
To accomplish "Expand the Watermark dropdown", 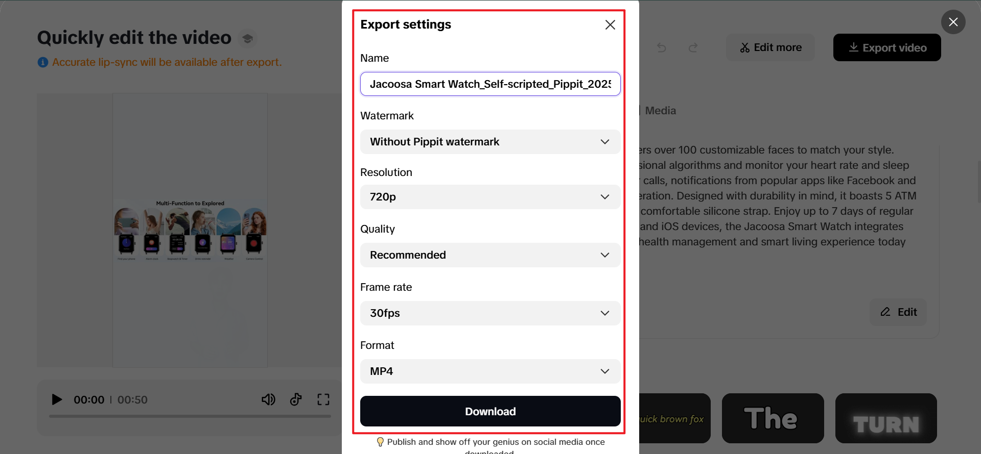I will pyautogui.click(x=491, y=142).
